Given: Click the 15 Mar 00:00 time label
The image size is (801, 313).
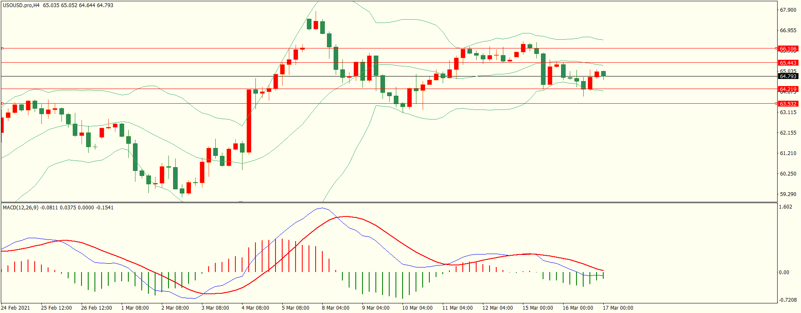Looking at the screenshot, I should [538, 308].
